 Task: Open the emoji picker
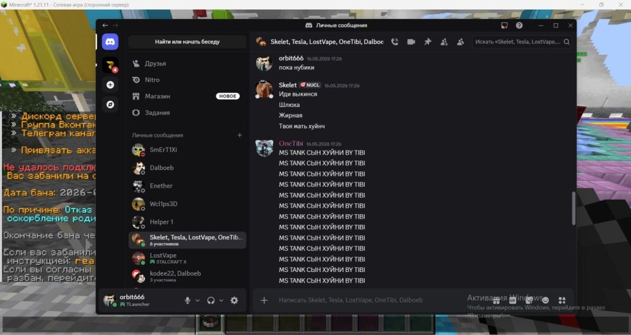point(545,300)
